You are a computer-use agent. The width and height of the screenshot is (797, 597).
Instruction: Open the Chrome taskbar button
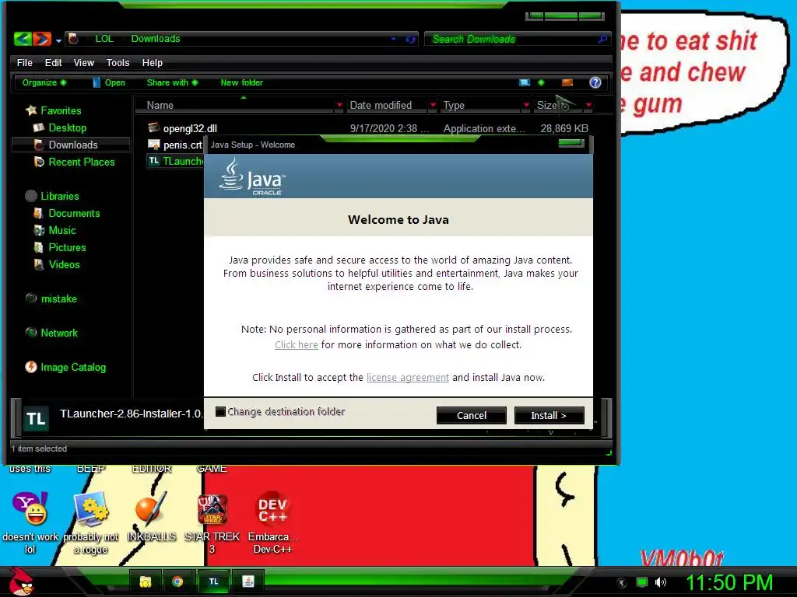coord(177,581)
